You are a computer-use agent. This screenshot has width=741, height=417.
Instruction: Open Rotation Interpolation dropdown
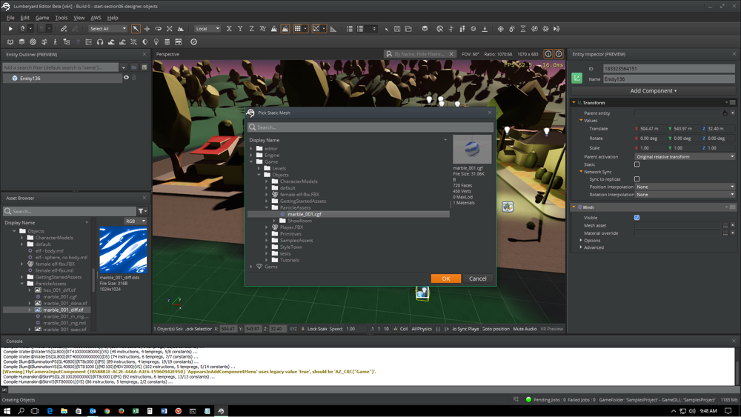[685, 195]
